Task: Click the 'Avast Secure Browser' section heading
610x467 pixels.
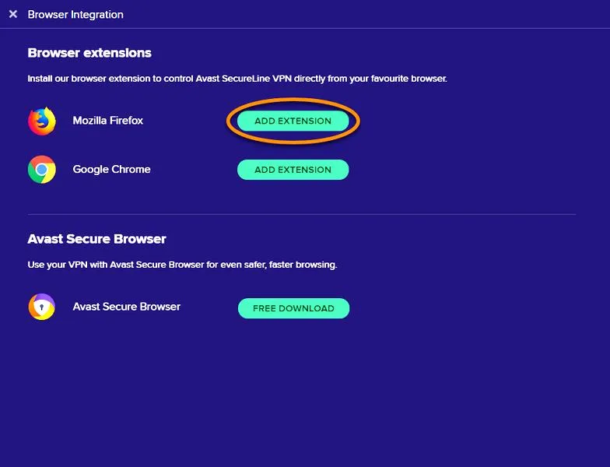Action: pyautogui.click(x=96, y=239)
